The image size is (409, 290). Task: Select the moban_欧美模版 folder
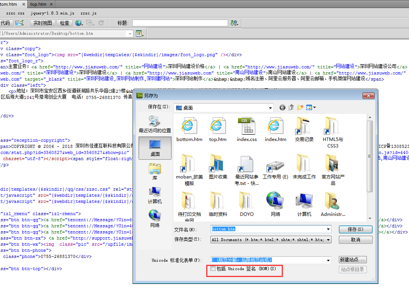pos(189,170)
